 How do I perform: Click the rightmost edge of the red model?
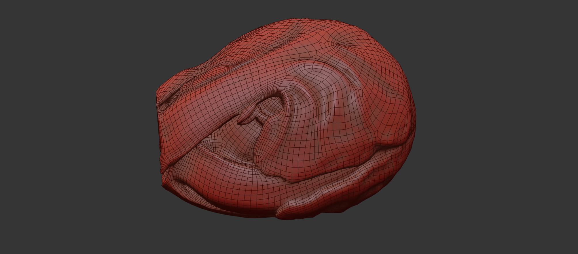click(415, 121)
